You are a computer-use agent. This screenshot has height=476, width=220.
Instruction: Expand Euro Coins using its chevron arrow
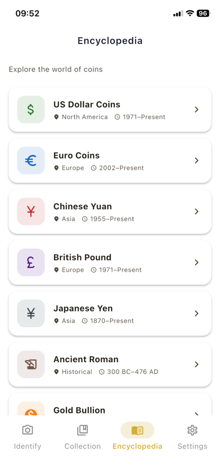pyautogui.click(x=197, y=160)
